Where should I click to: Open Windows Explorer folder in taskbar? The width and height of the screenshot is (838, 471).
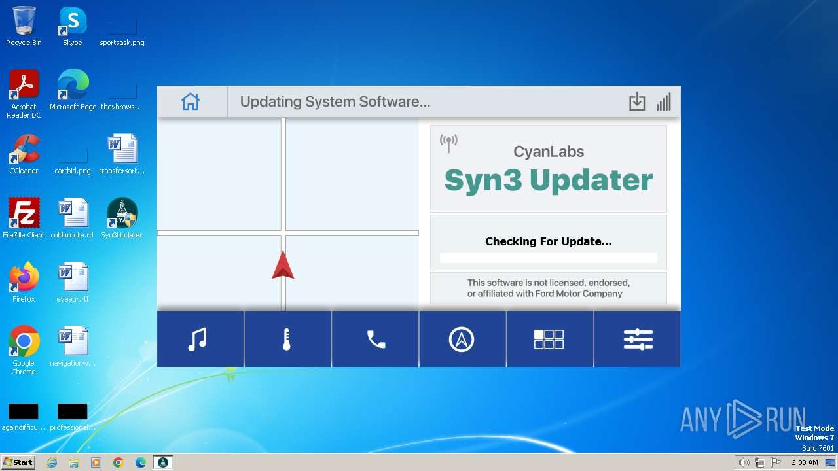click(x=74, y=462)
